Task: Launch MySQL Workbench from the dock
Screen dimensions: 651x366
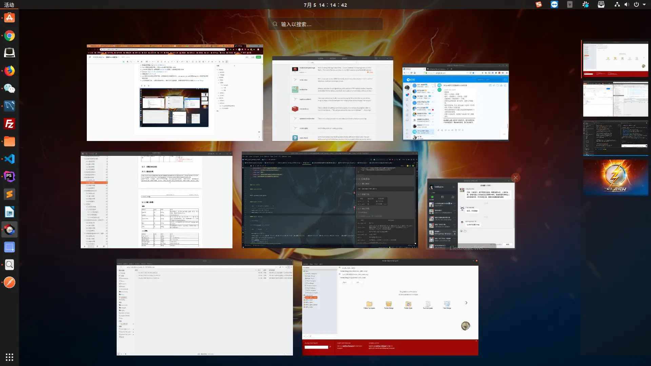Action: (x=9, y=106)
